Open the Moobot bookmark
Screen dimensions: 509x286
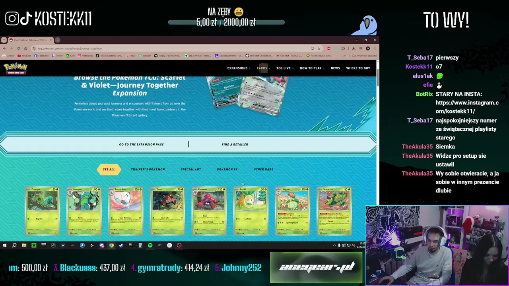[145, 56]
